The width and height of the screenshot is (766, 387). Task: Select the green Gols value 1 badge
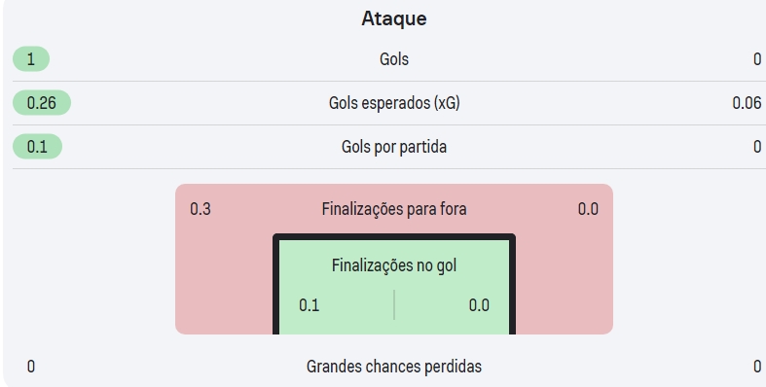31,59
